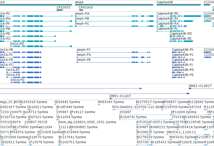
Task: Click the Sin3A-PG protein feature
Action: pos(21,67)
